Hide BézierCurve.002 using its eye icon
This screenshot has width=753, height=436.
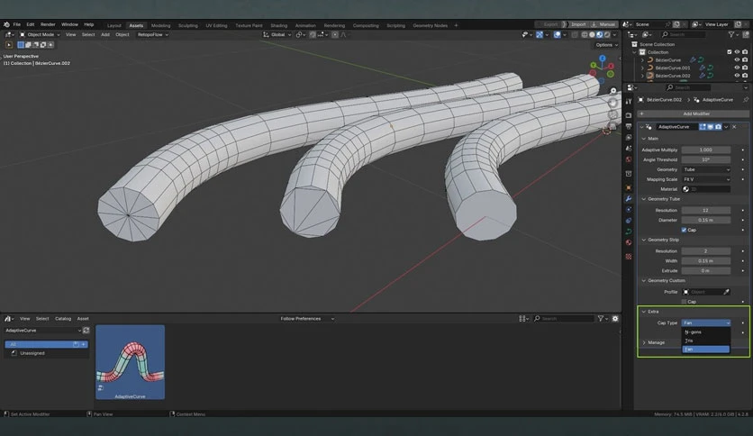pos(737,76)
